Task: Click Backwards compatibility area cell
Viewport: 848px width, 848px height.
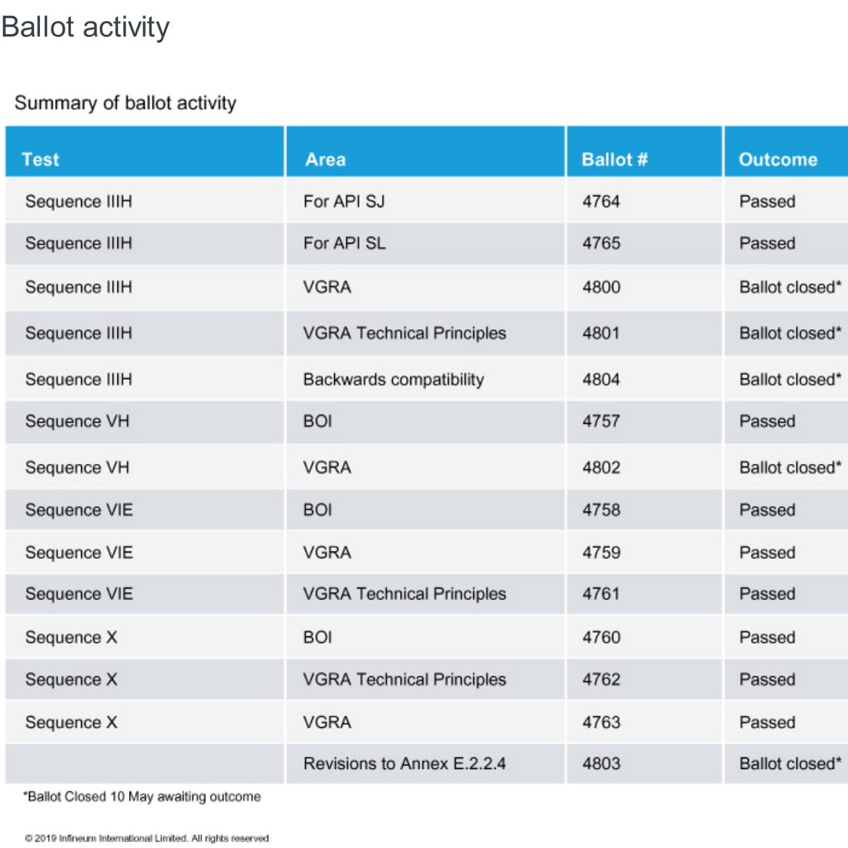Action: [x=425, y=379]
